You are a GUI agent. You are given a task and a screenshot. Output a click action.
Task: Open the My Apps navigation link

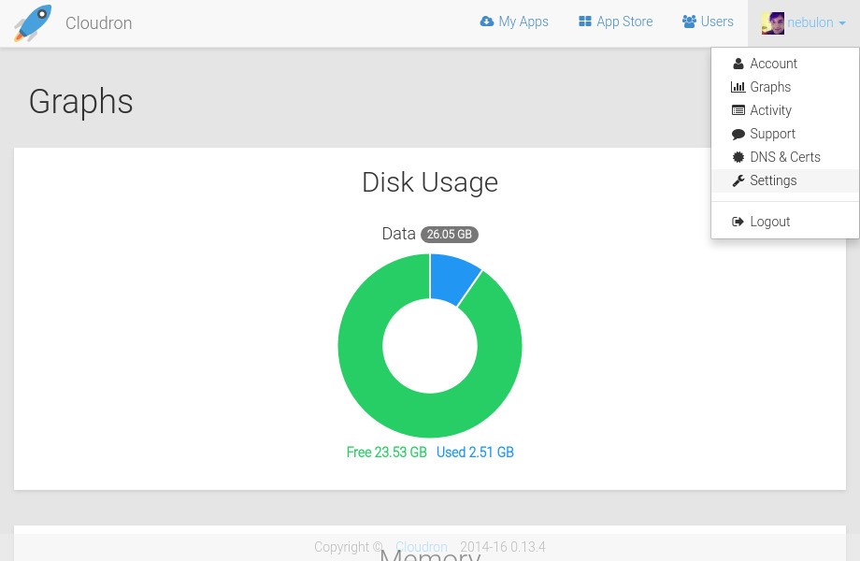point(514,22)
